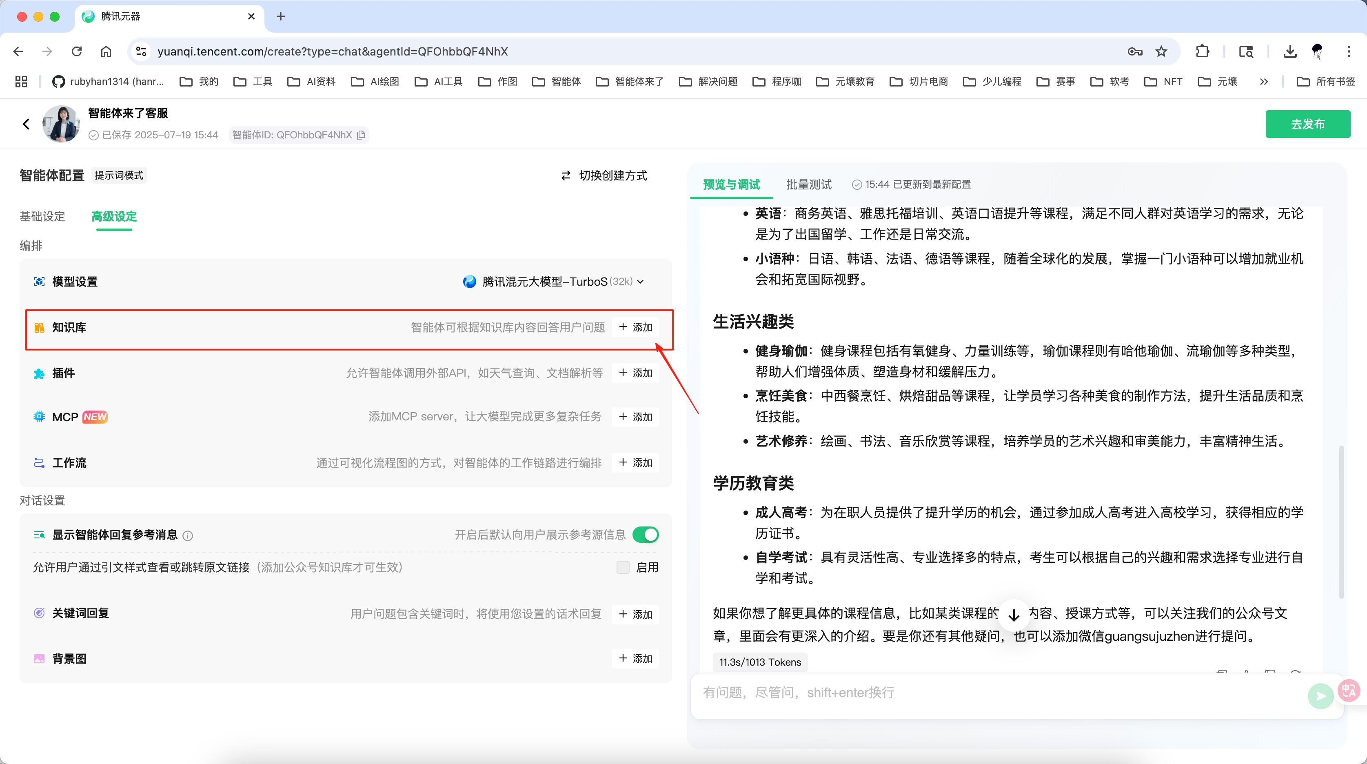Expand the bookmarks overflow chevron

pyautogui.click(x=1264, y=81)
